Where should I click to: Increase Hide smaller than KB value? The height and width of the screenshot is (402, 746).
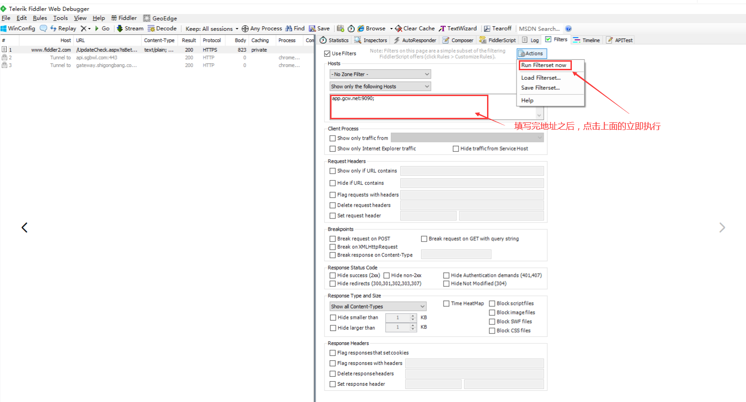tap(413, 316)
